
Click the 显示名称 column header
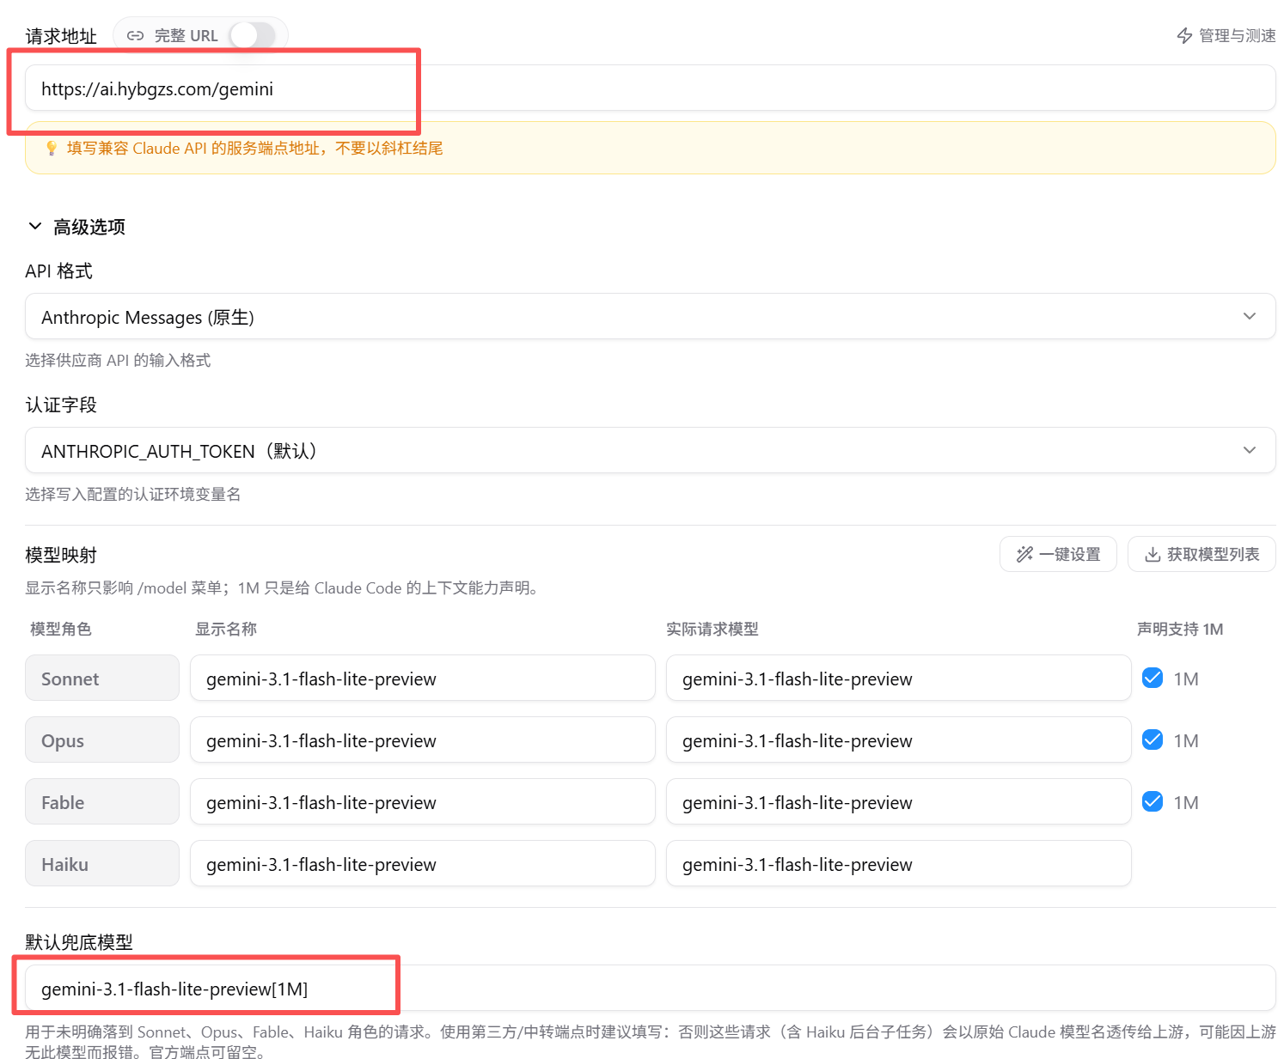[x=226, y=629]
